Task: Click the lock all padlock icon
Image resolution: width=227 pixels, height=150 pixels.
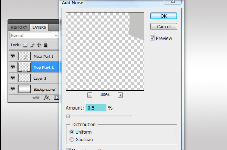Action: click(45, 45)
